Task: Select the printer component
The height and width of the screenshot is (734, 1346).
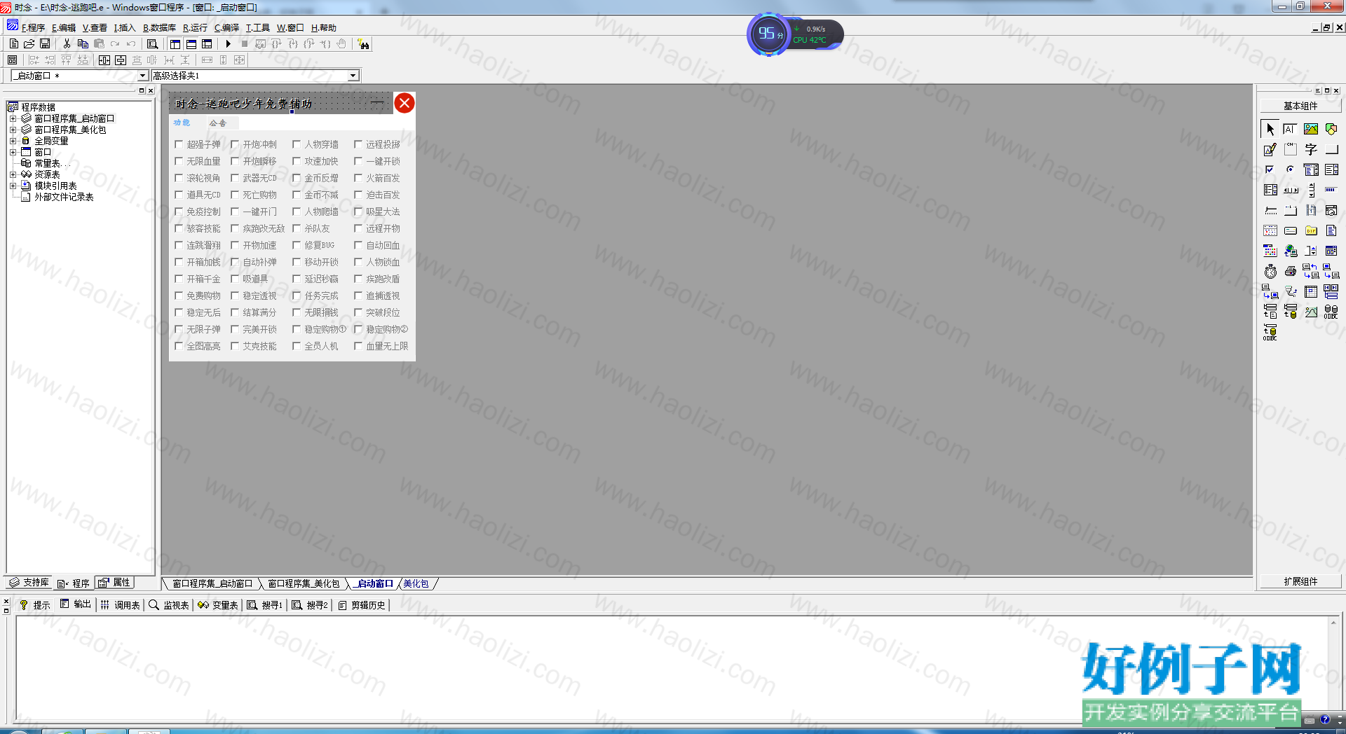Action: [x=1290, y=271]
